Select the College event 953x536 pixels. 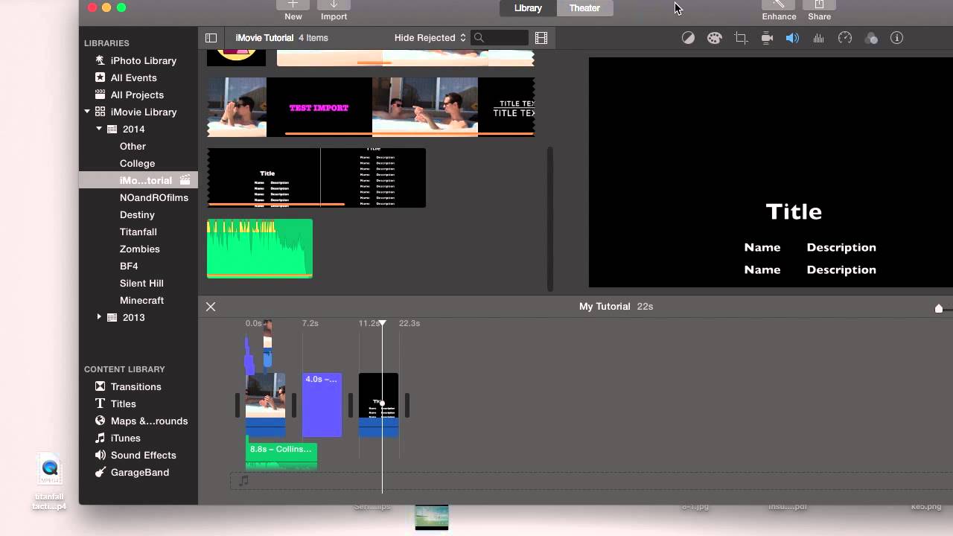[138, 163]
